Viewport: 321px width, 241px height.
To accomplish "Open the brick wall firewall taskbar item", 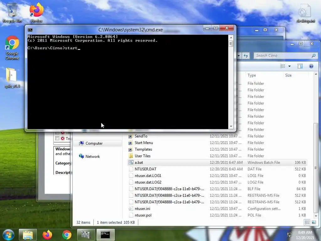I will pyautogui.click(x=86, y=235).
